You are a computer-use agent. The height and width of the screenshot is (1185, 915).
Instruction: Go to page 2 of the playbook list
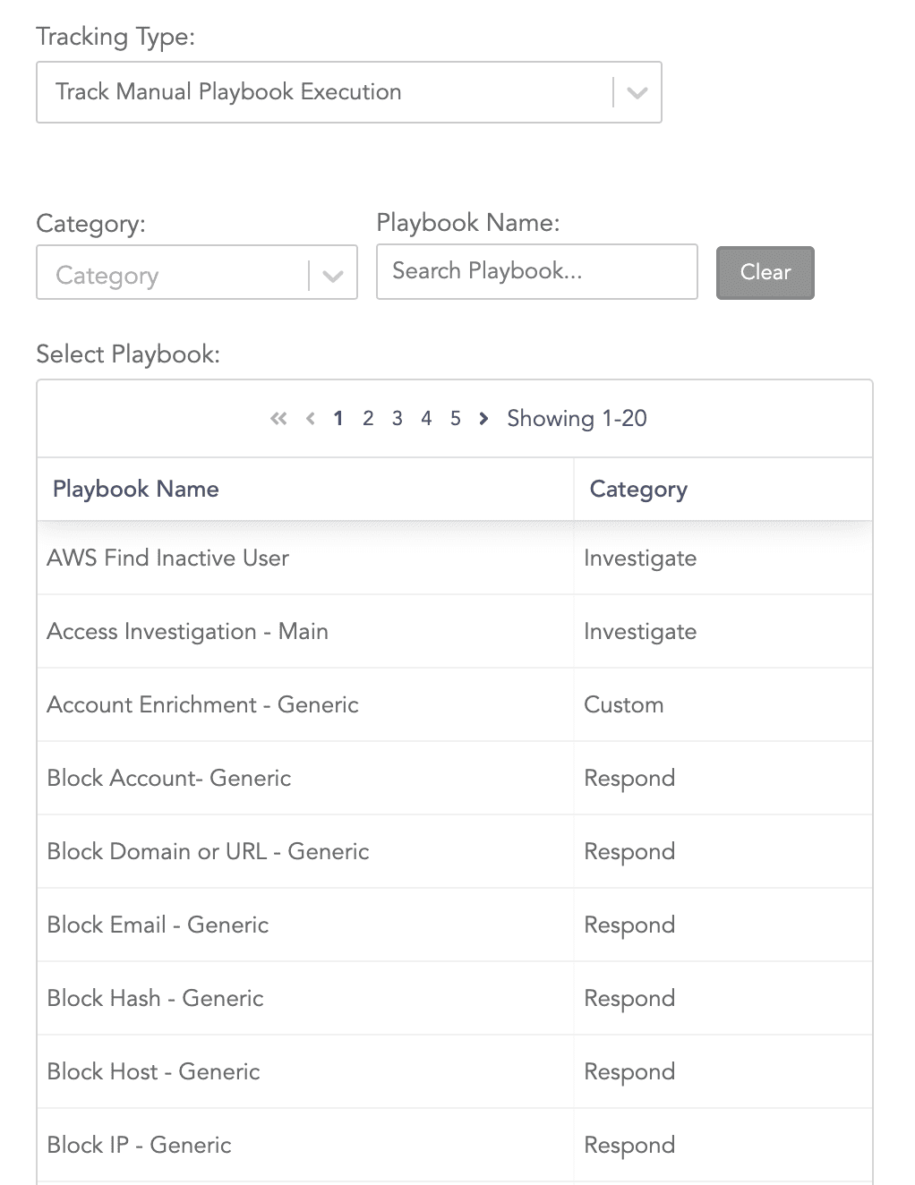point(367,418)
